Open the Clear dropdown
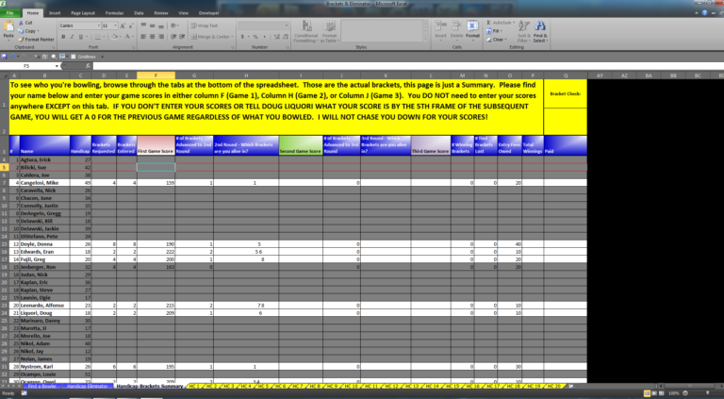Viewport: 724px width, 399px height. click(x=497, y=40)
